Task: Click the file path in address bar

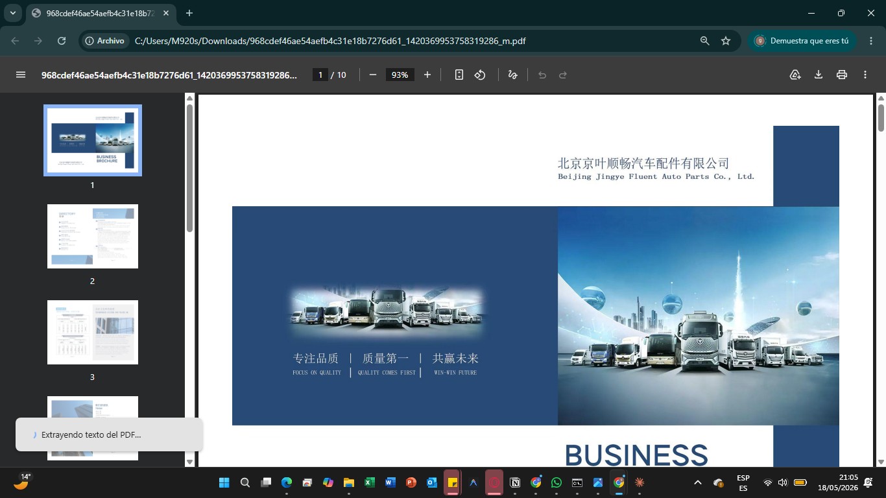Action: (330, 41)
